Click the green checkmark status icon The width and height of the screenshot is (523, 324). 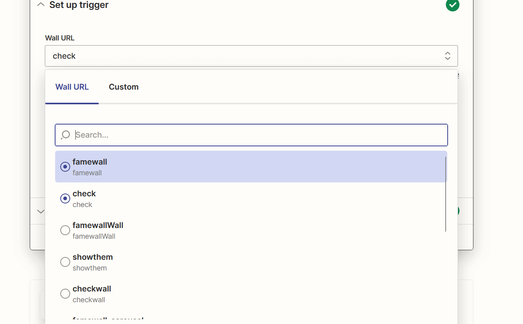coord(452,5)
